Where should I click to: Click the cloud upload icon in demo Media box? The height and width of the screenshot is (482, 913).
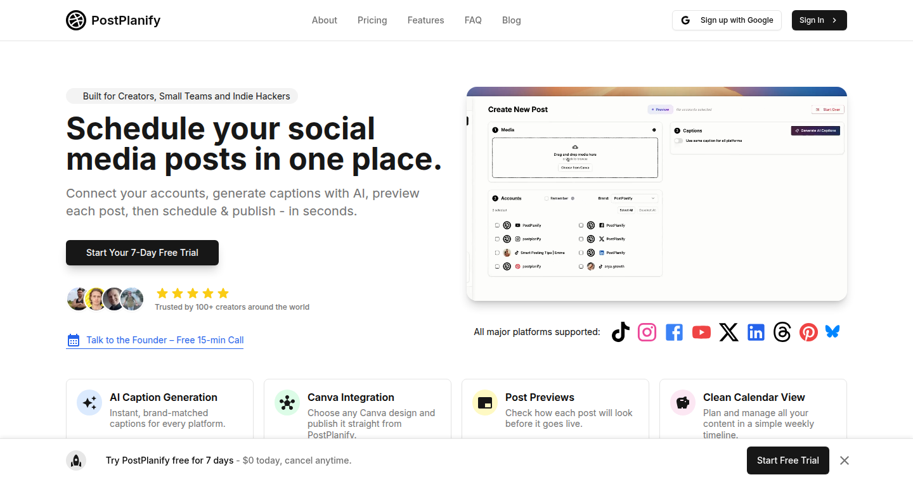[x=575, y=147]
